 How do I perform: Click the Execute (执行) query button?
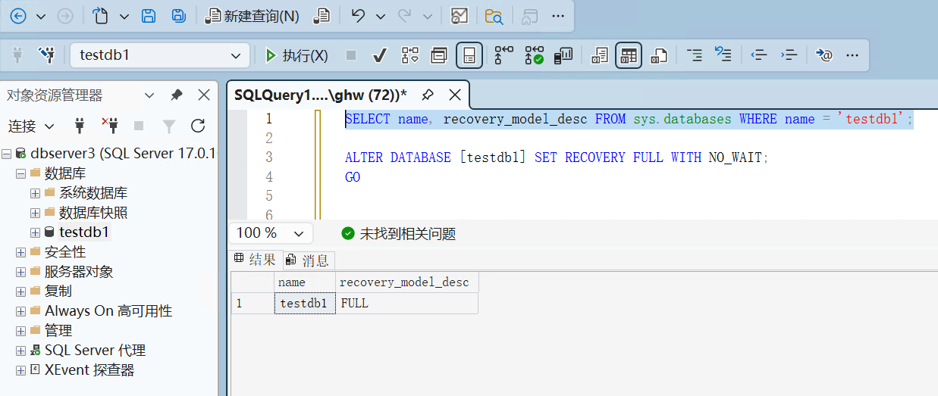pos(296,55)
